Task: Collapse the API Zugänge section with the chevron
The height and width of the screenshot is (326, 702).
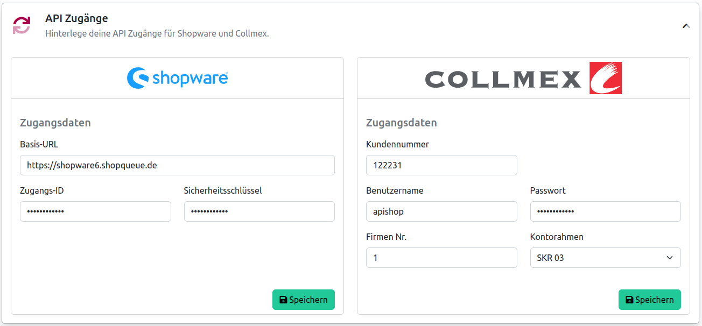Action: tap(686, 25)
